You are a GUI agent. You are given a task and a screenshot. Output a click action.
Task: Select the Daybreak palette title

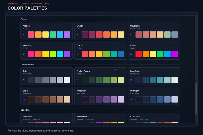[135, 26]
